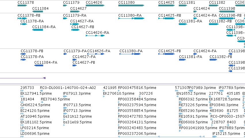The width and height of the screenshot is (245, 138).
Task: Select protein CG11379-PA
Action: point(75,51)
